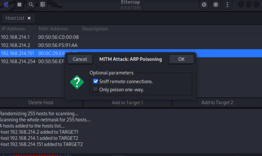Click the green question mark dialog icon

pyautogui.click(x=77, y=82)
